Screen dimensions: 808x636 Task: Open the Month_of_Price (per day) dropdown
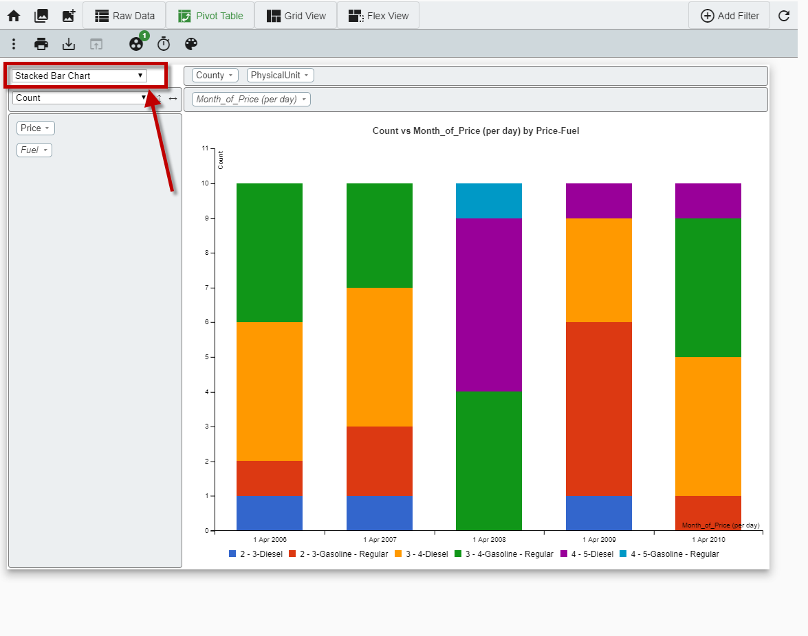pyautogui.click(x=250, y=99)
